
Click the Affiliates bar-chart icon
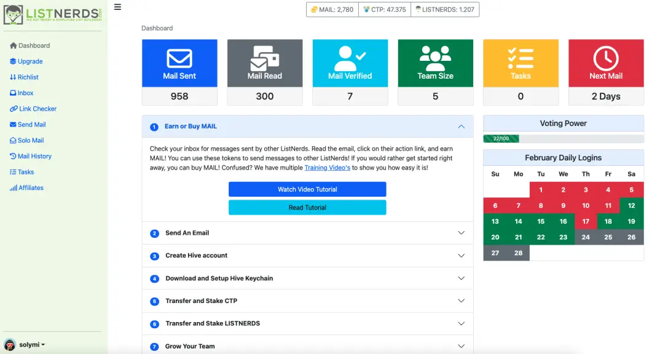pyautogui.click(x=14, y=187)
